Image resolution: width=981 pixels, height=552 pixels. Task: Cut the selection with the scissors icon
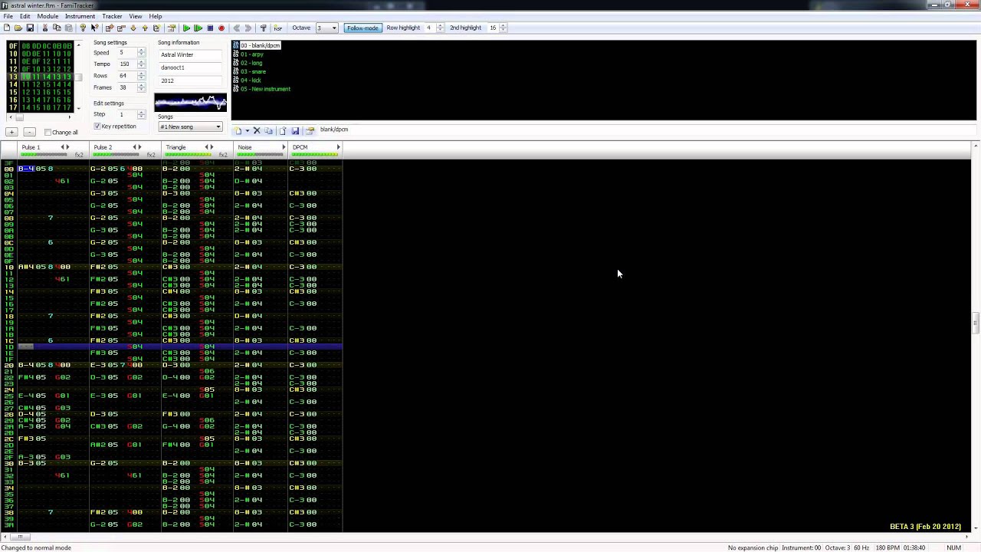click(x=45, y=28)
